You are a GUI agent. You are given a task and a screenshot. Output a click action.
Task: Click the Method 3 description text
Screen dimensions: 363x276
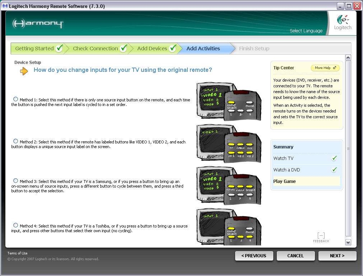click(97, 186)
